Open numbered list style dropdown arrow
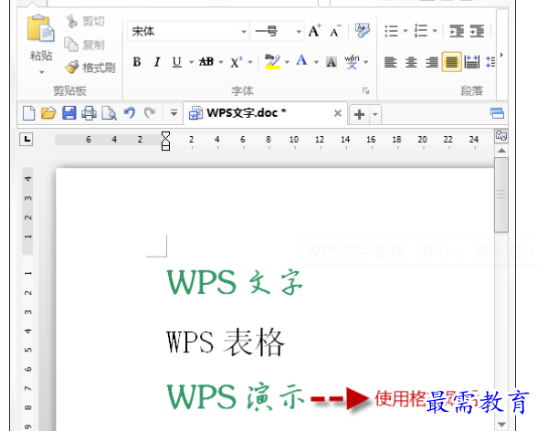Viewport: 537px width, 431px height. (x=435, y=31)
